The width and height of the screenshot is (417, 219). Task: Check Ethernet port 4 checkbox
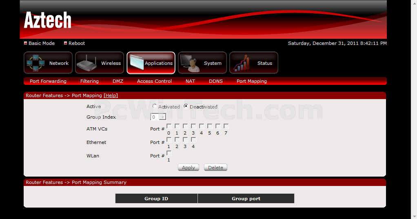point(193,139)
